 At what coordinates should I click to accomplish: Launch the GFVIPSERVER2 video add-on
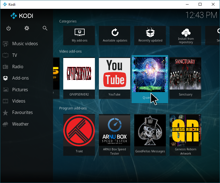point(79,78)
